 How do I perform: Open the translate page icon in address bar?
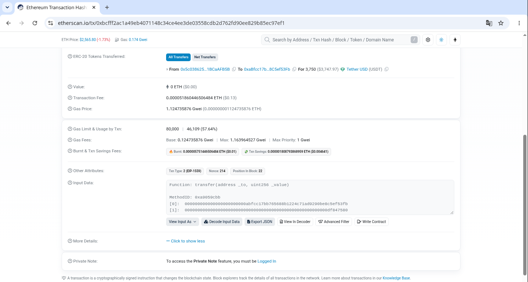[489, 23]
